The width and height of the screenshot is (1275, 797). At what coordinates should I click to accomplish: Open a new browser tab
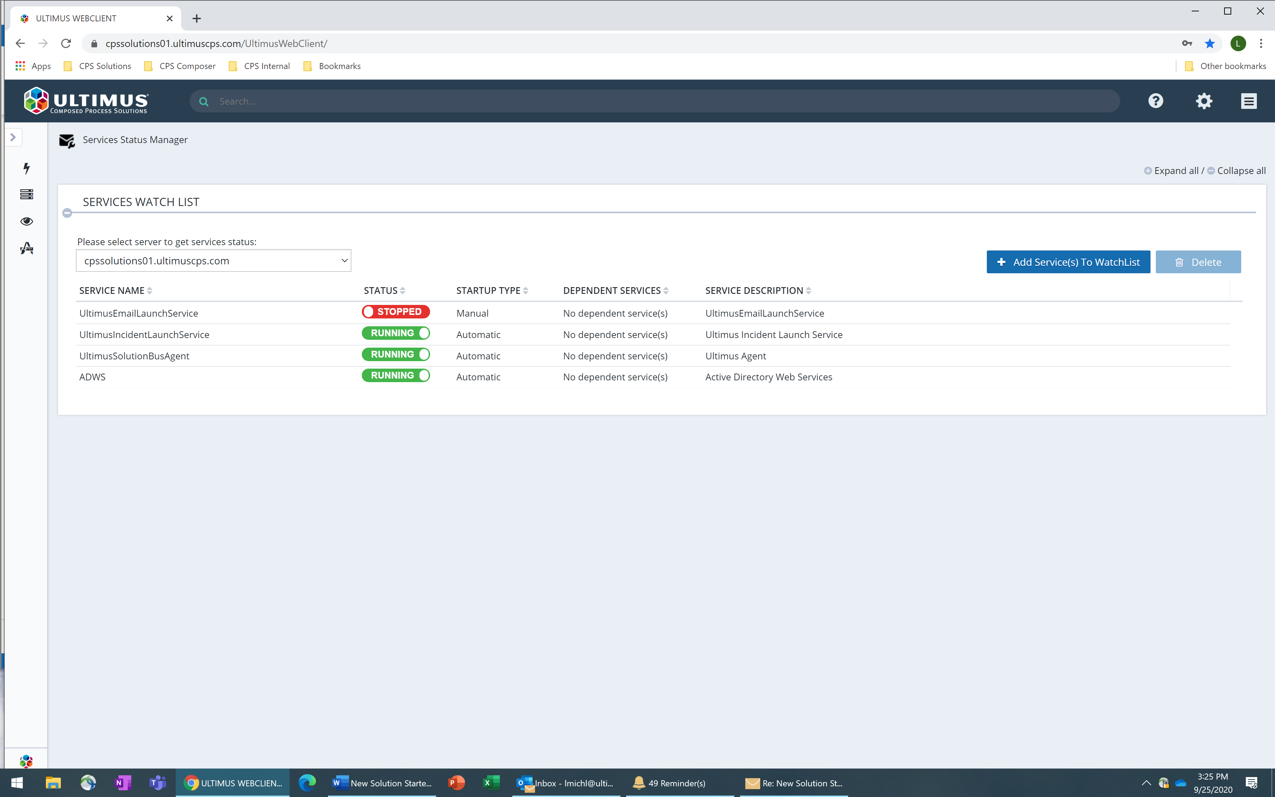click(x=196, y=19)
